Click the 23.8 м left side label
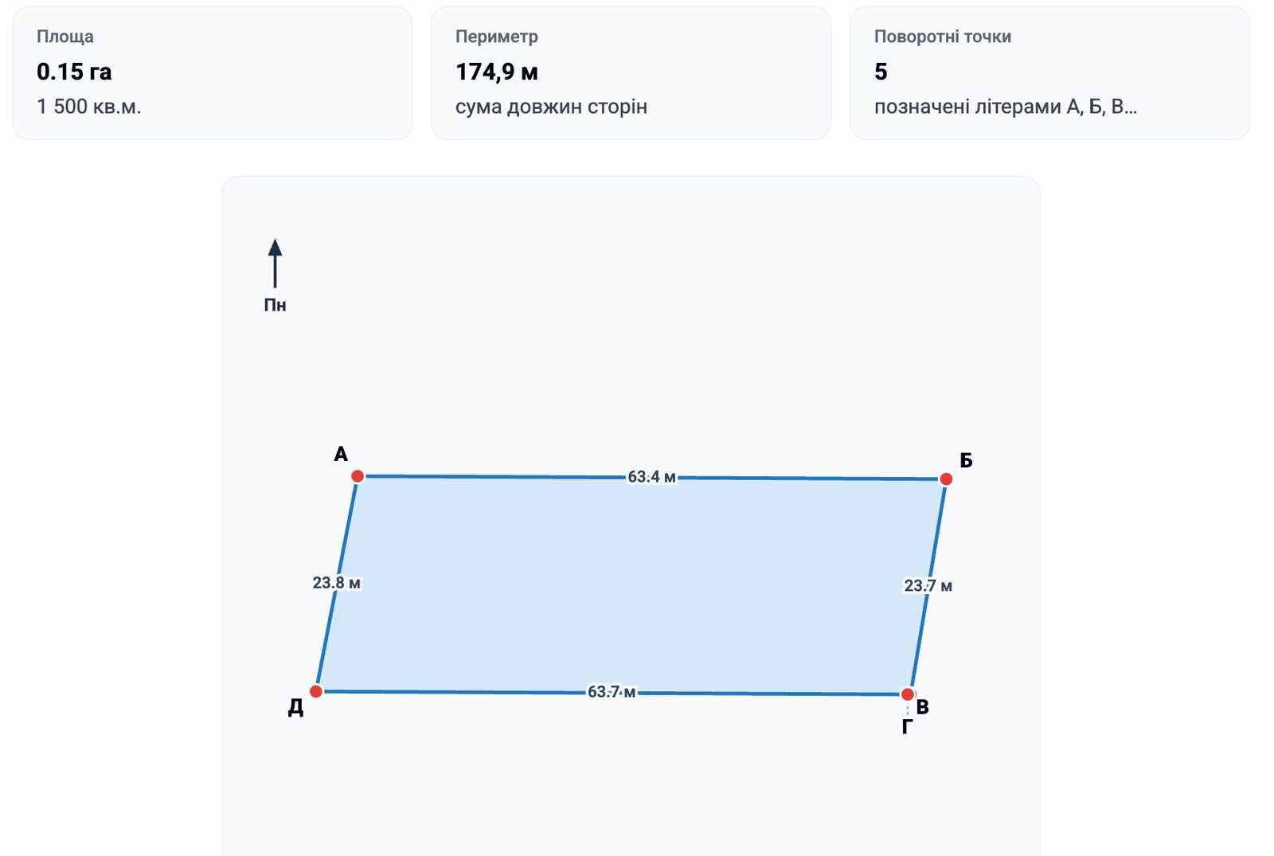The width and height of the screenshot is (1274, 856). pos(336,583)
